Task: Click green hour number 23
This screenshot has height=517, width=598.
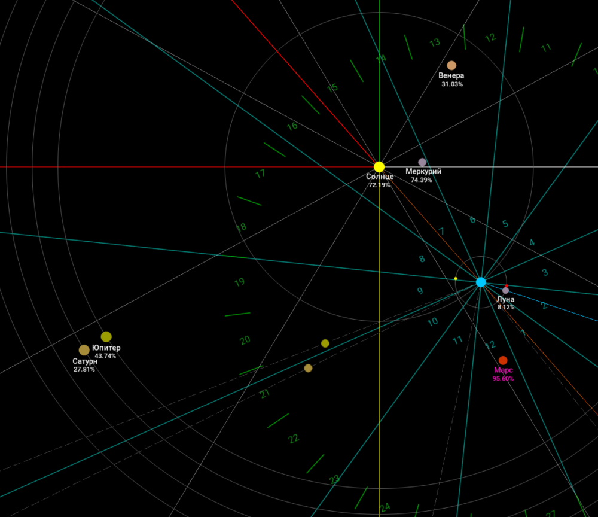Action: tap(334, 480)
